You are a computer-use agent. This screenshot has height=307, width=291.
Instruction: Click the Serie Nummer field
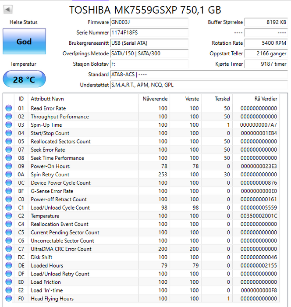149,33
